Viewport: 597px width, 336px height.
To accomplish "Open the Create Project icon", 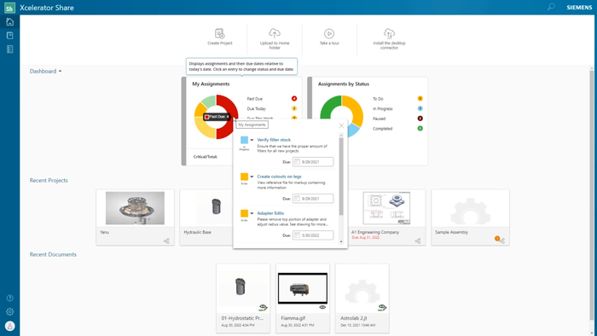I will 220,33.
